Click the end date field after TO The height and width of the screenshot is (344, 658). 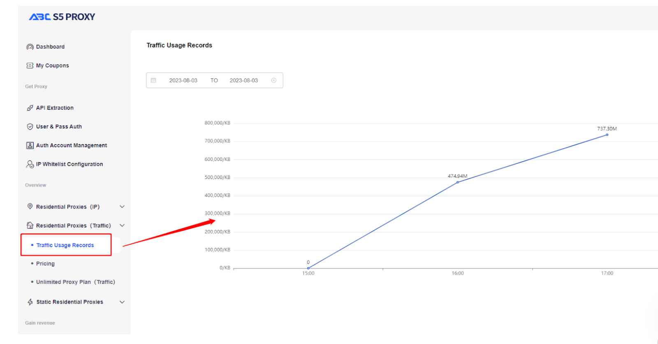point(244,80)
